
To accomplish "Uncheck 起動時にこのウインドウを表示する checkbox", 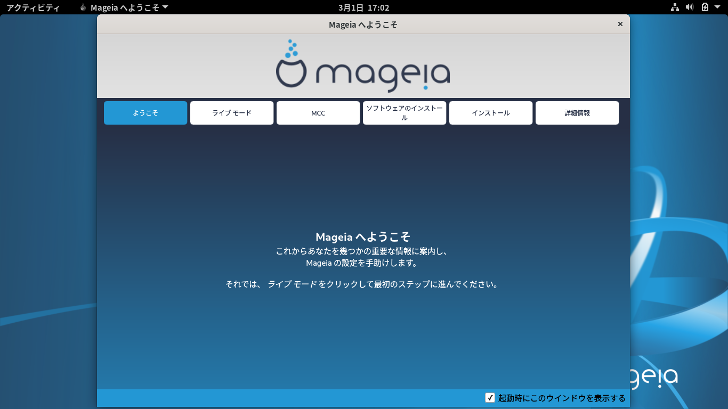I will [490, 398].
